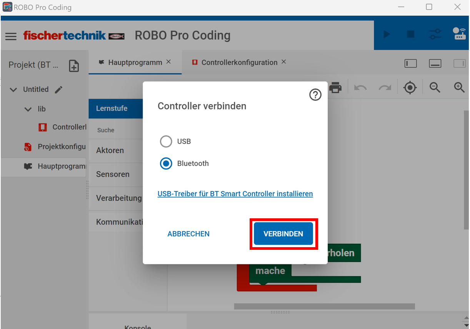The image size is (470, 329).
Task: Open the hamburger main menu
Action: (x=11, y=36)
